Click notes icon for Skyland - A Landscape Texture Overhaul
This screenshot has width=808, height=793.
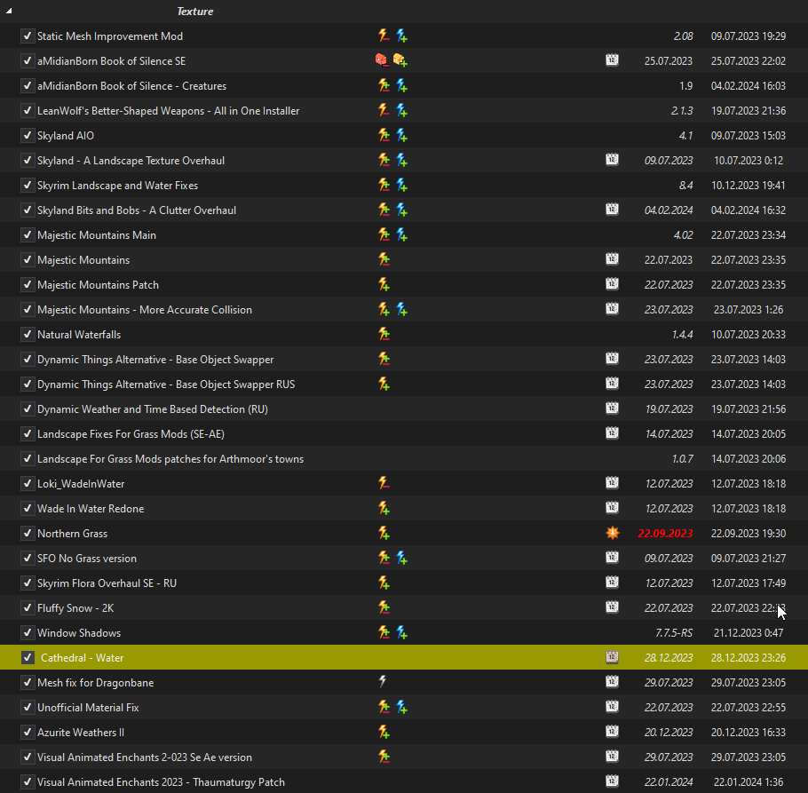click(x=612, y=160)
